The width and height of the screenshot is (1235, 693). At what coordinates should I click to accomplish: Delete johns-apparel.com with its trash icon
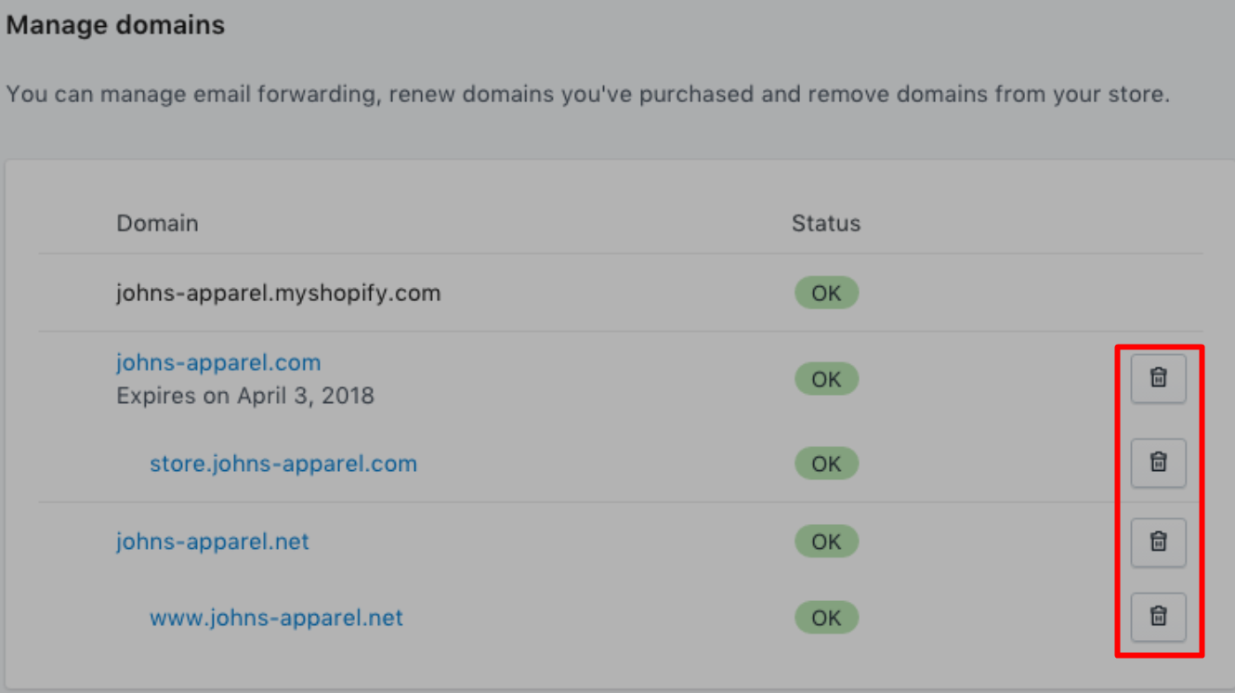point(1158,378)
